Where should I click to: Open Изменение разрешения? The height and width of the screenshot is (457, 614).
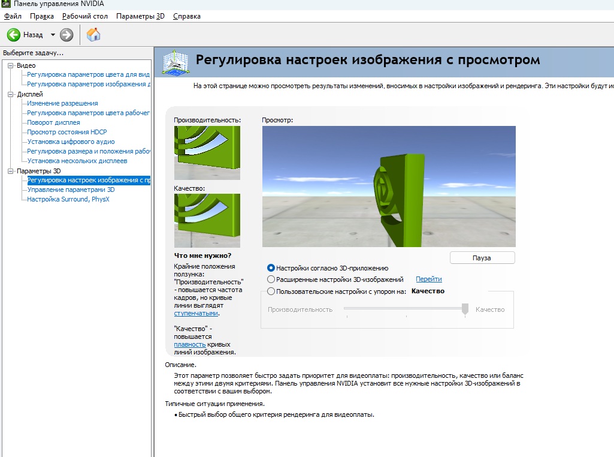click(63, 104)
